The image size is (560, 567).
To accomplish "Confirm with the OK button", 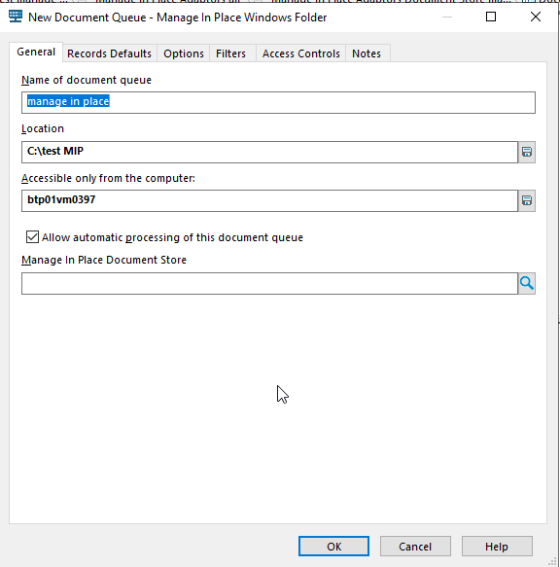I will click(x=333, y=546).
